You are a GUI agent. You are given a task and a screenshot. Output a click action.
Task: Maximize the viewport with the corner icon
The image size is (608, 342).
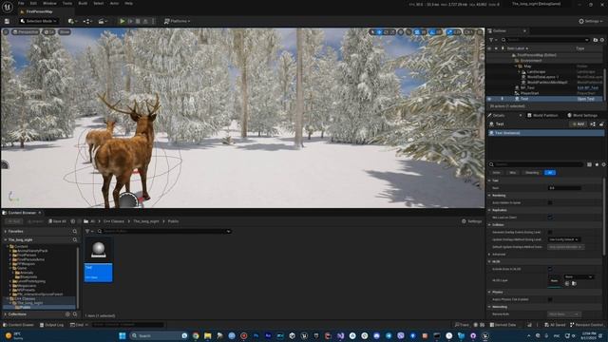coord(480,32)
